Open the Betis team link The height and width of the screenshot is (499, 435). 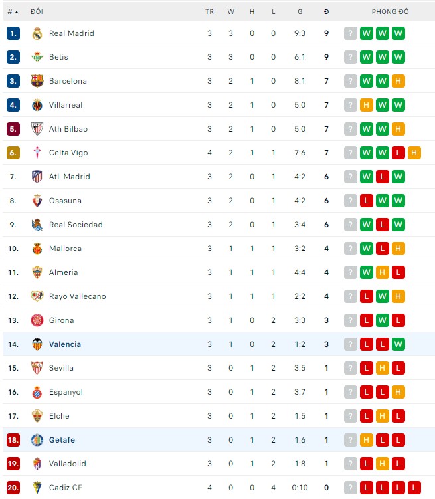pyautogui.click(x=58, y=57)
